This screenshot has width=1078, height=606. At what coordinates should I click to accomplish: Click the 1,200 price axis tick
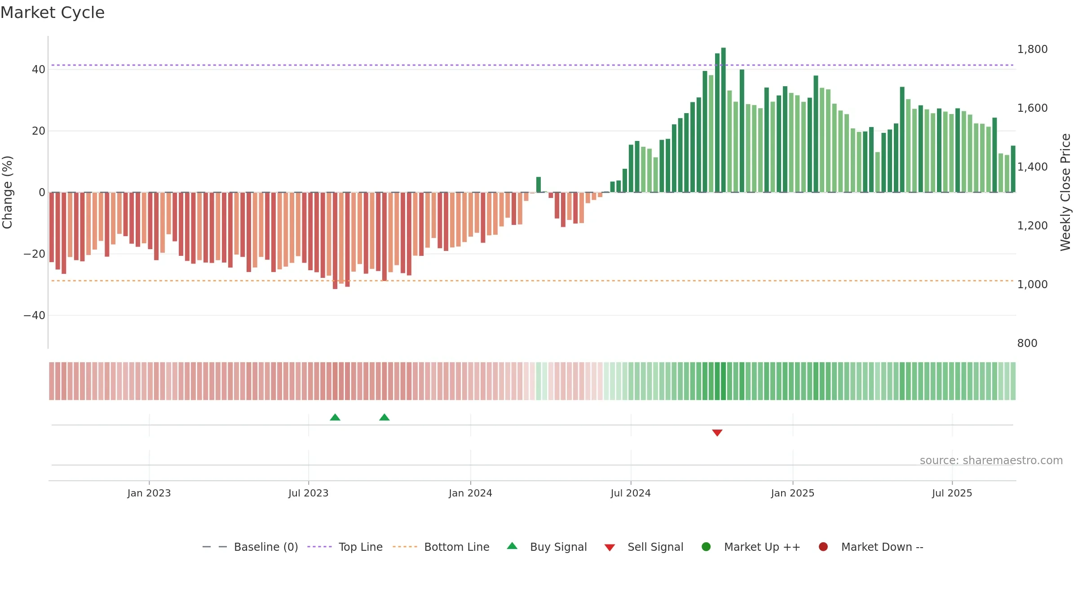pyautogui.click(x=1033, y=226)
